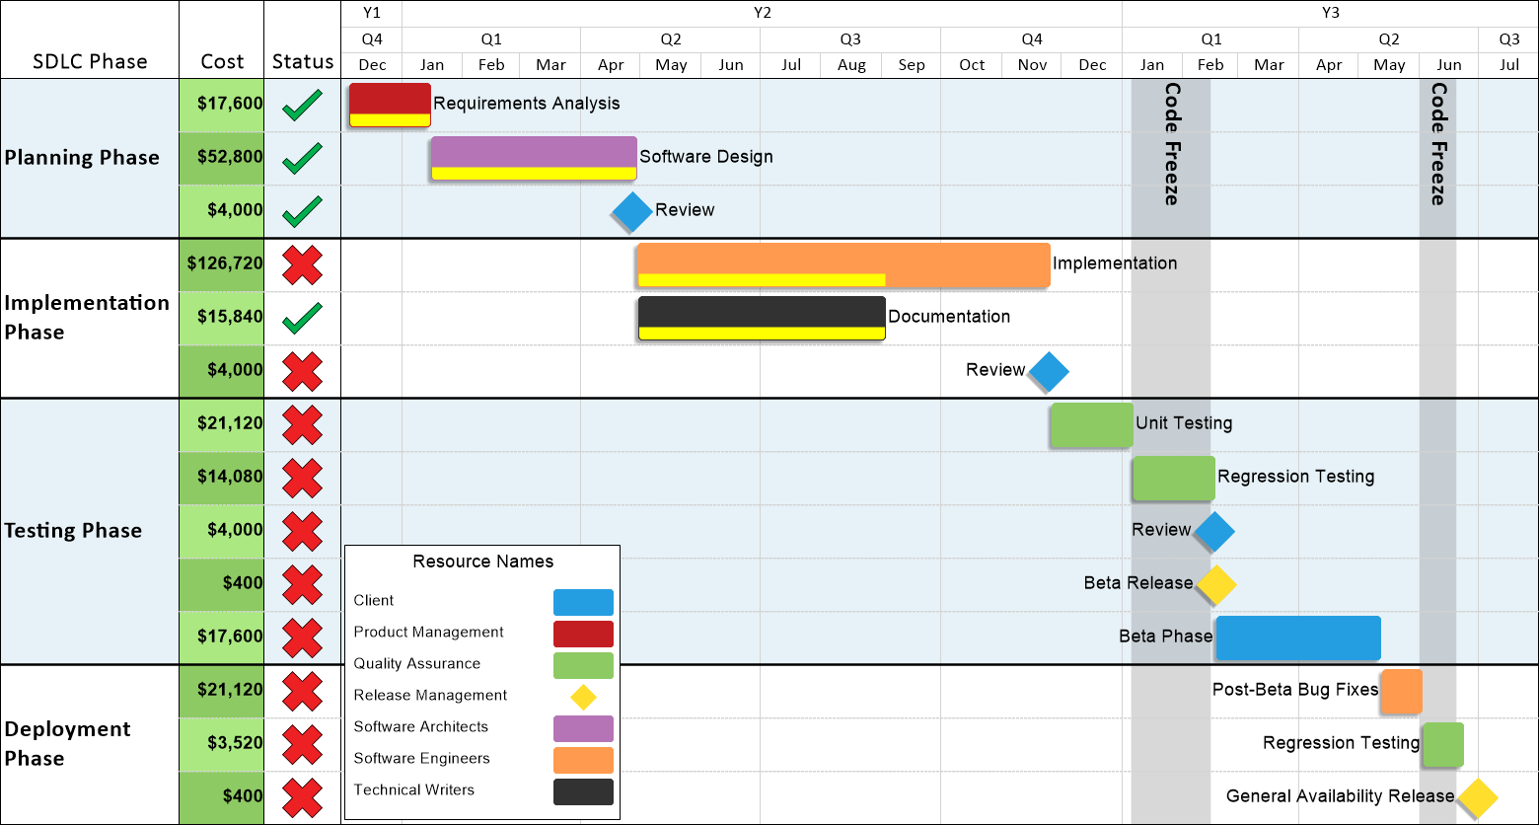
Task: Click the red Requirements Analysis task bar
Action: click(390, 105)
